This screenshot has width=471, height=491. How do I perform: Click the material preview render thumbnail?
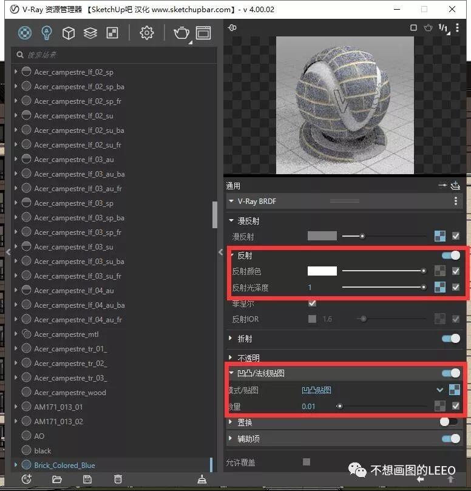click(345, 105)
